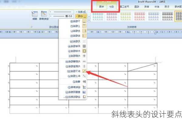
Task: Pick 内部竖框线 inside vertical border
Action: [73, 67]
